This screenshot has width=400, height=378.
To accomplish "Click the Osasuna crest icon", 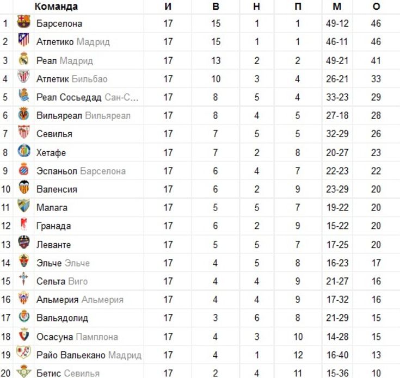I will 24,334.
